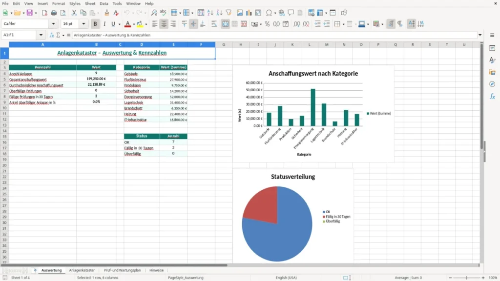Expand the formula bar
Image resolution: width=500 pixels, height=281 pixels.
pyautogui.click(x=480, y=35)
